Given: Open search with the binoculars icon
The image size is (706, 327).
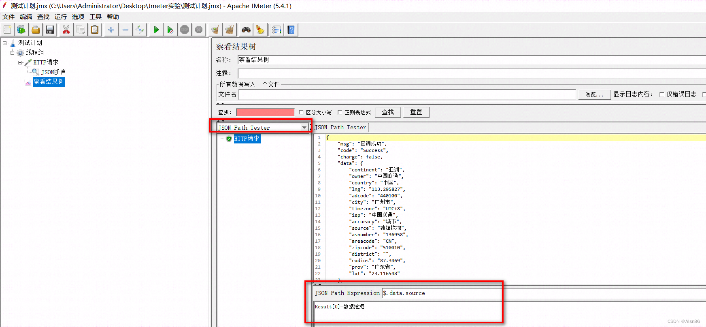Looking at the screenshot, I should point(246,30).
